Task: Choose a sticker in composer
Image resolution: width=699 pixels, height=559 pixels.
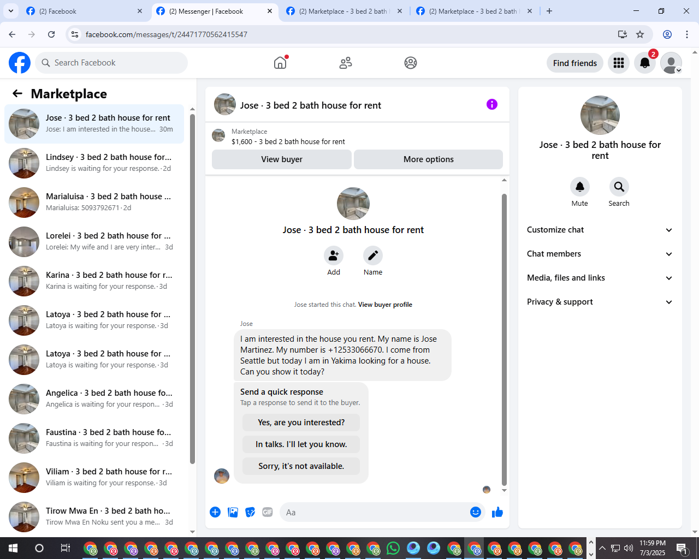Action: click(x=250, y=512)
